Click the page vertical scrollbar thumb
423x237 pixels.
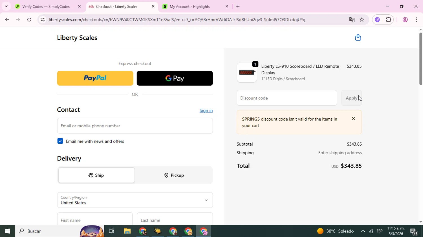pos(420,59)
